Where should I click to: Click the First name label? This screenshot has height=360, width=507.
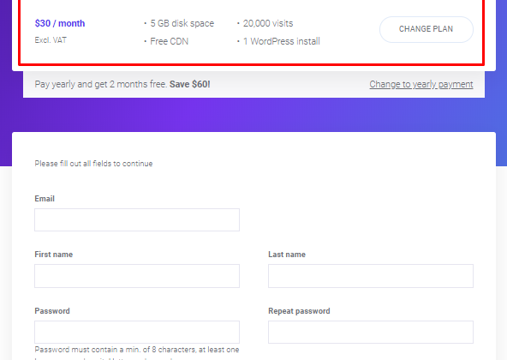[54, 255]
